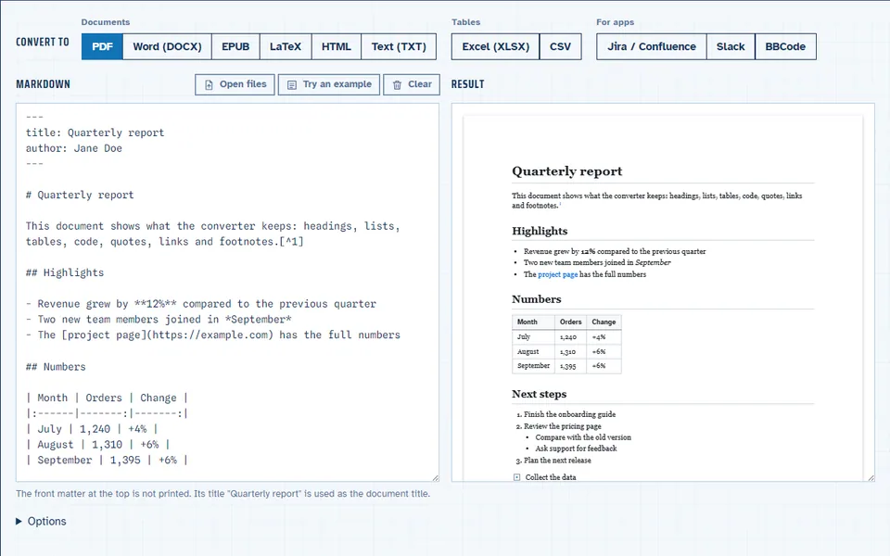
Task: Pick the CSV table format
Action: [560, 46]
